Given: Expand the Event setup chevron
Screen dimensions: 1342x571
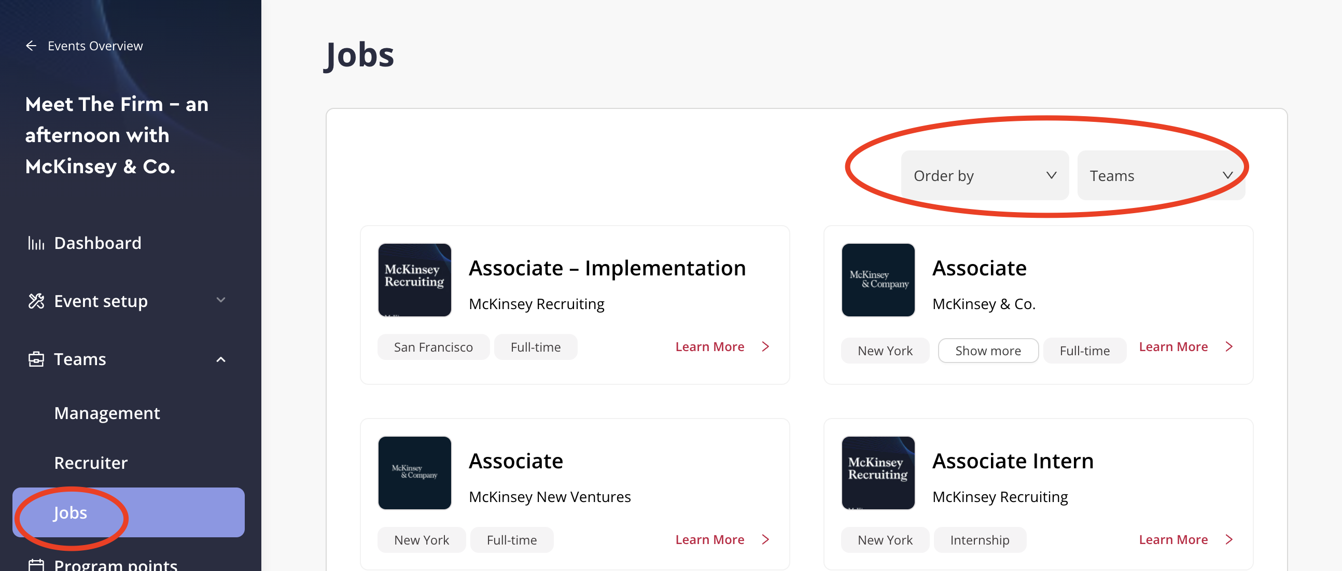Looking at the screenshot, I should click(221, 300).
